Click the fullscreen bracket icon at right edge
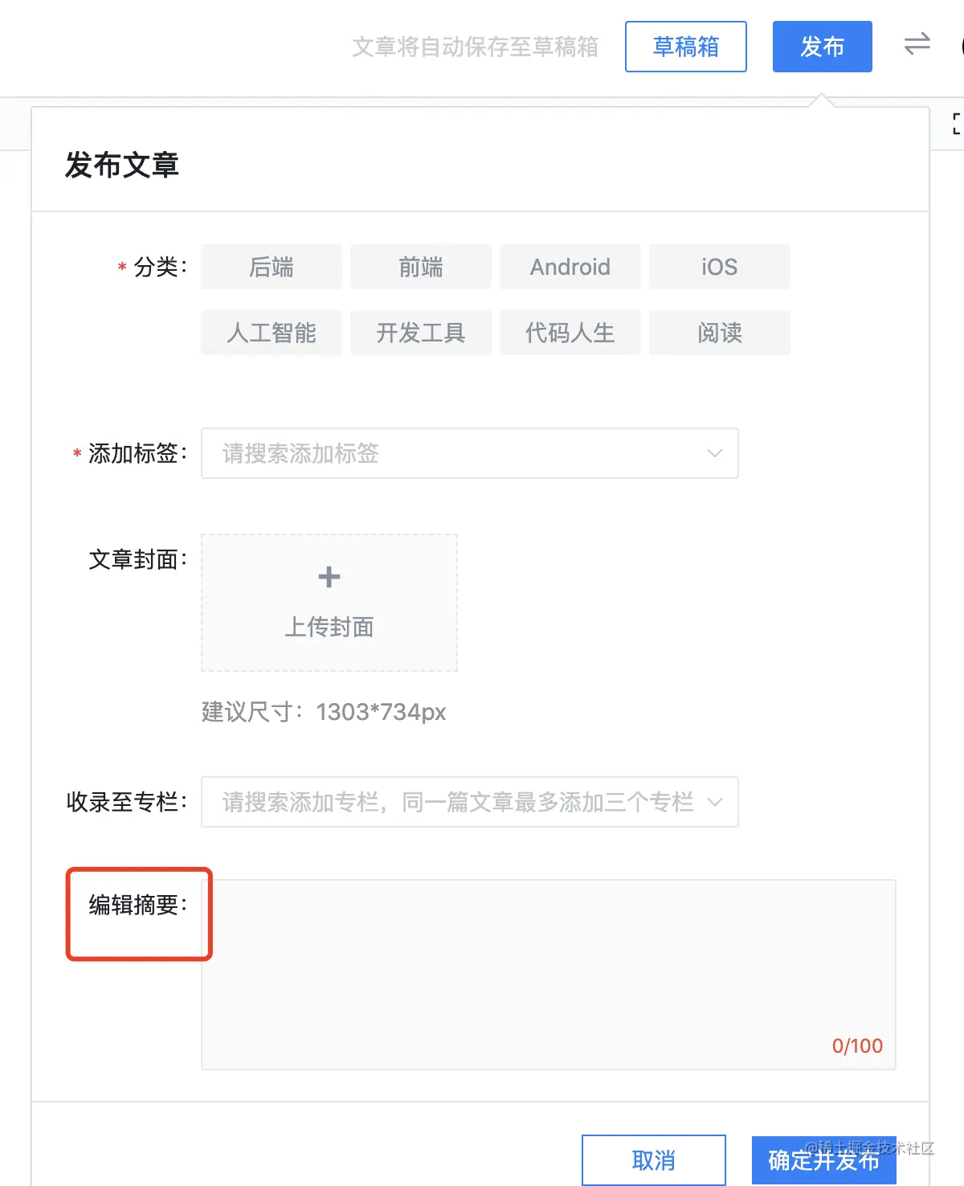964x1186 pixels. pyautogui.click(x=956, y=124)
